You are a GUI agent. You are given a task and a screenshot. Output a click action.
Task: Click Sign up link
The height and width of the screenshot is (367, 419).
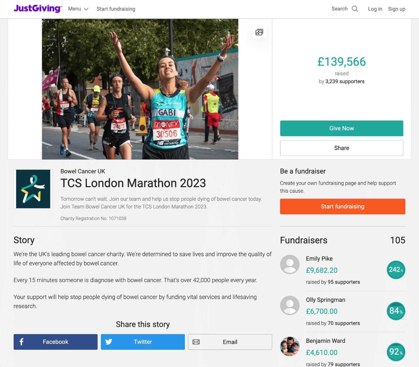[x=396, y=9]
